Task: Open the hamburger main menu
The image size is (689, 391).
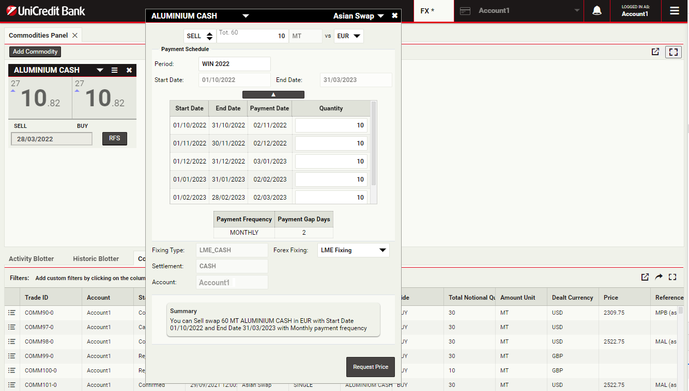Action: 675,11
